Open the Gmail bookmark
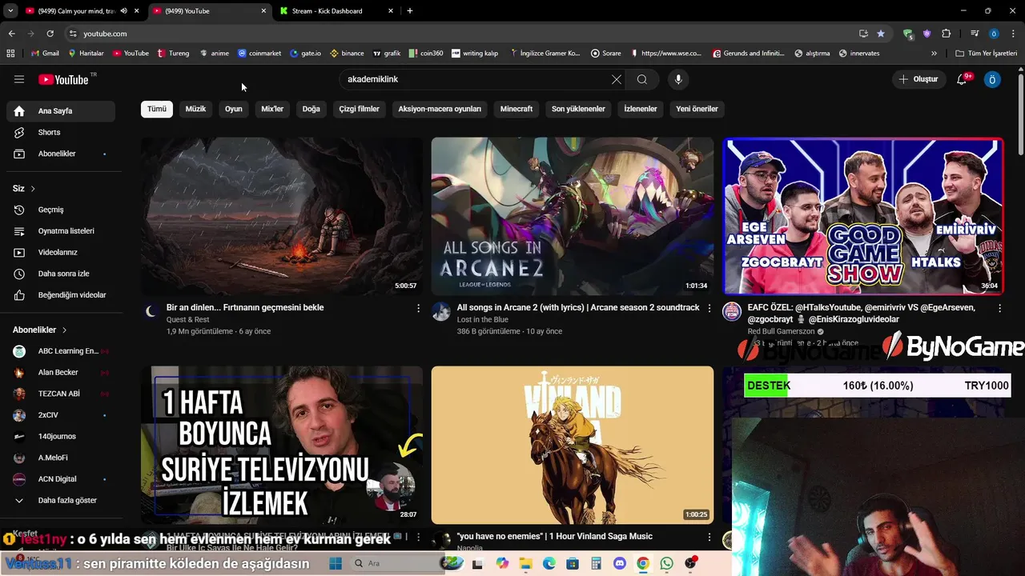The width and height of the screenshot is (1025, 576). pos(45,53)
